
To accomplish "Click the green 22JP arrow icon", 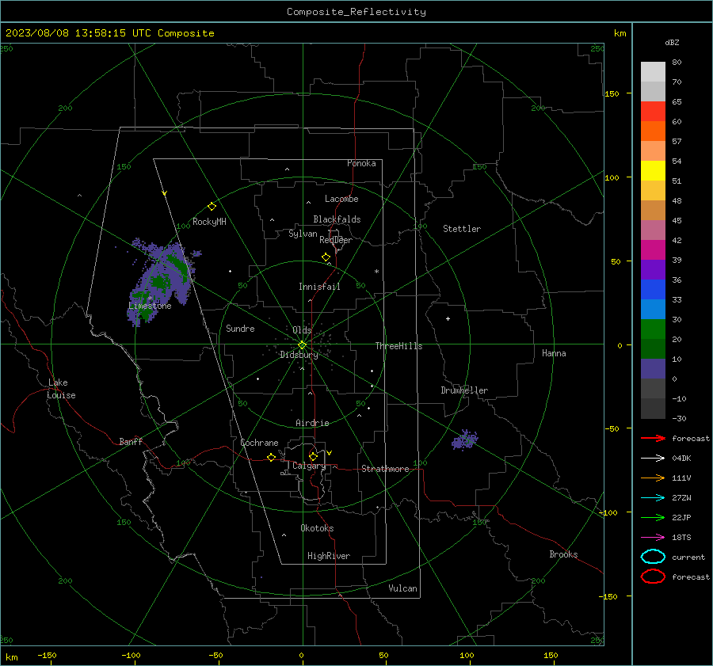I will (653, 517).
